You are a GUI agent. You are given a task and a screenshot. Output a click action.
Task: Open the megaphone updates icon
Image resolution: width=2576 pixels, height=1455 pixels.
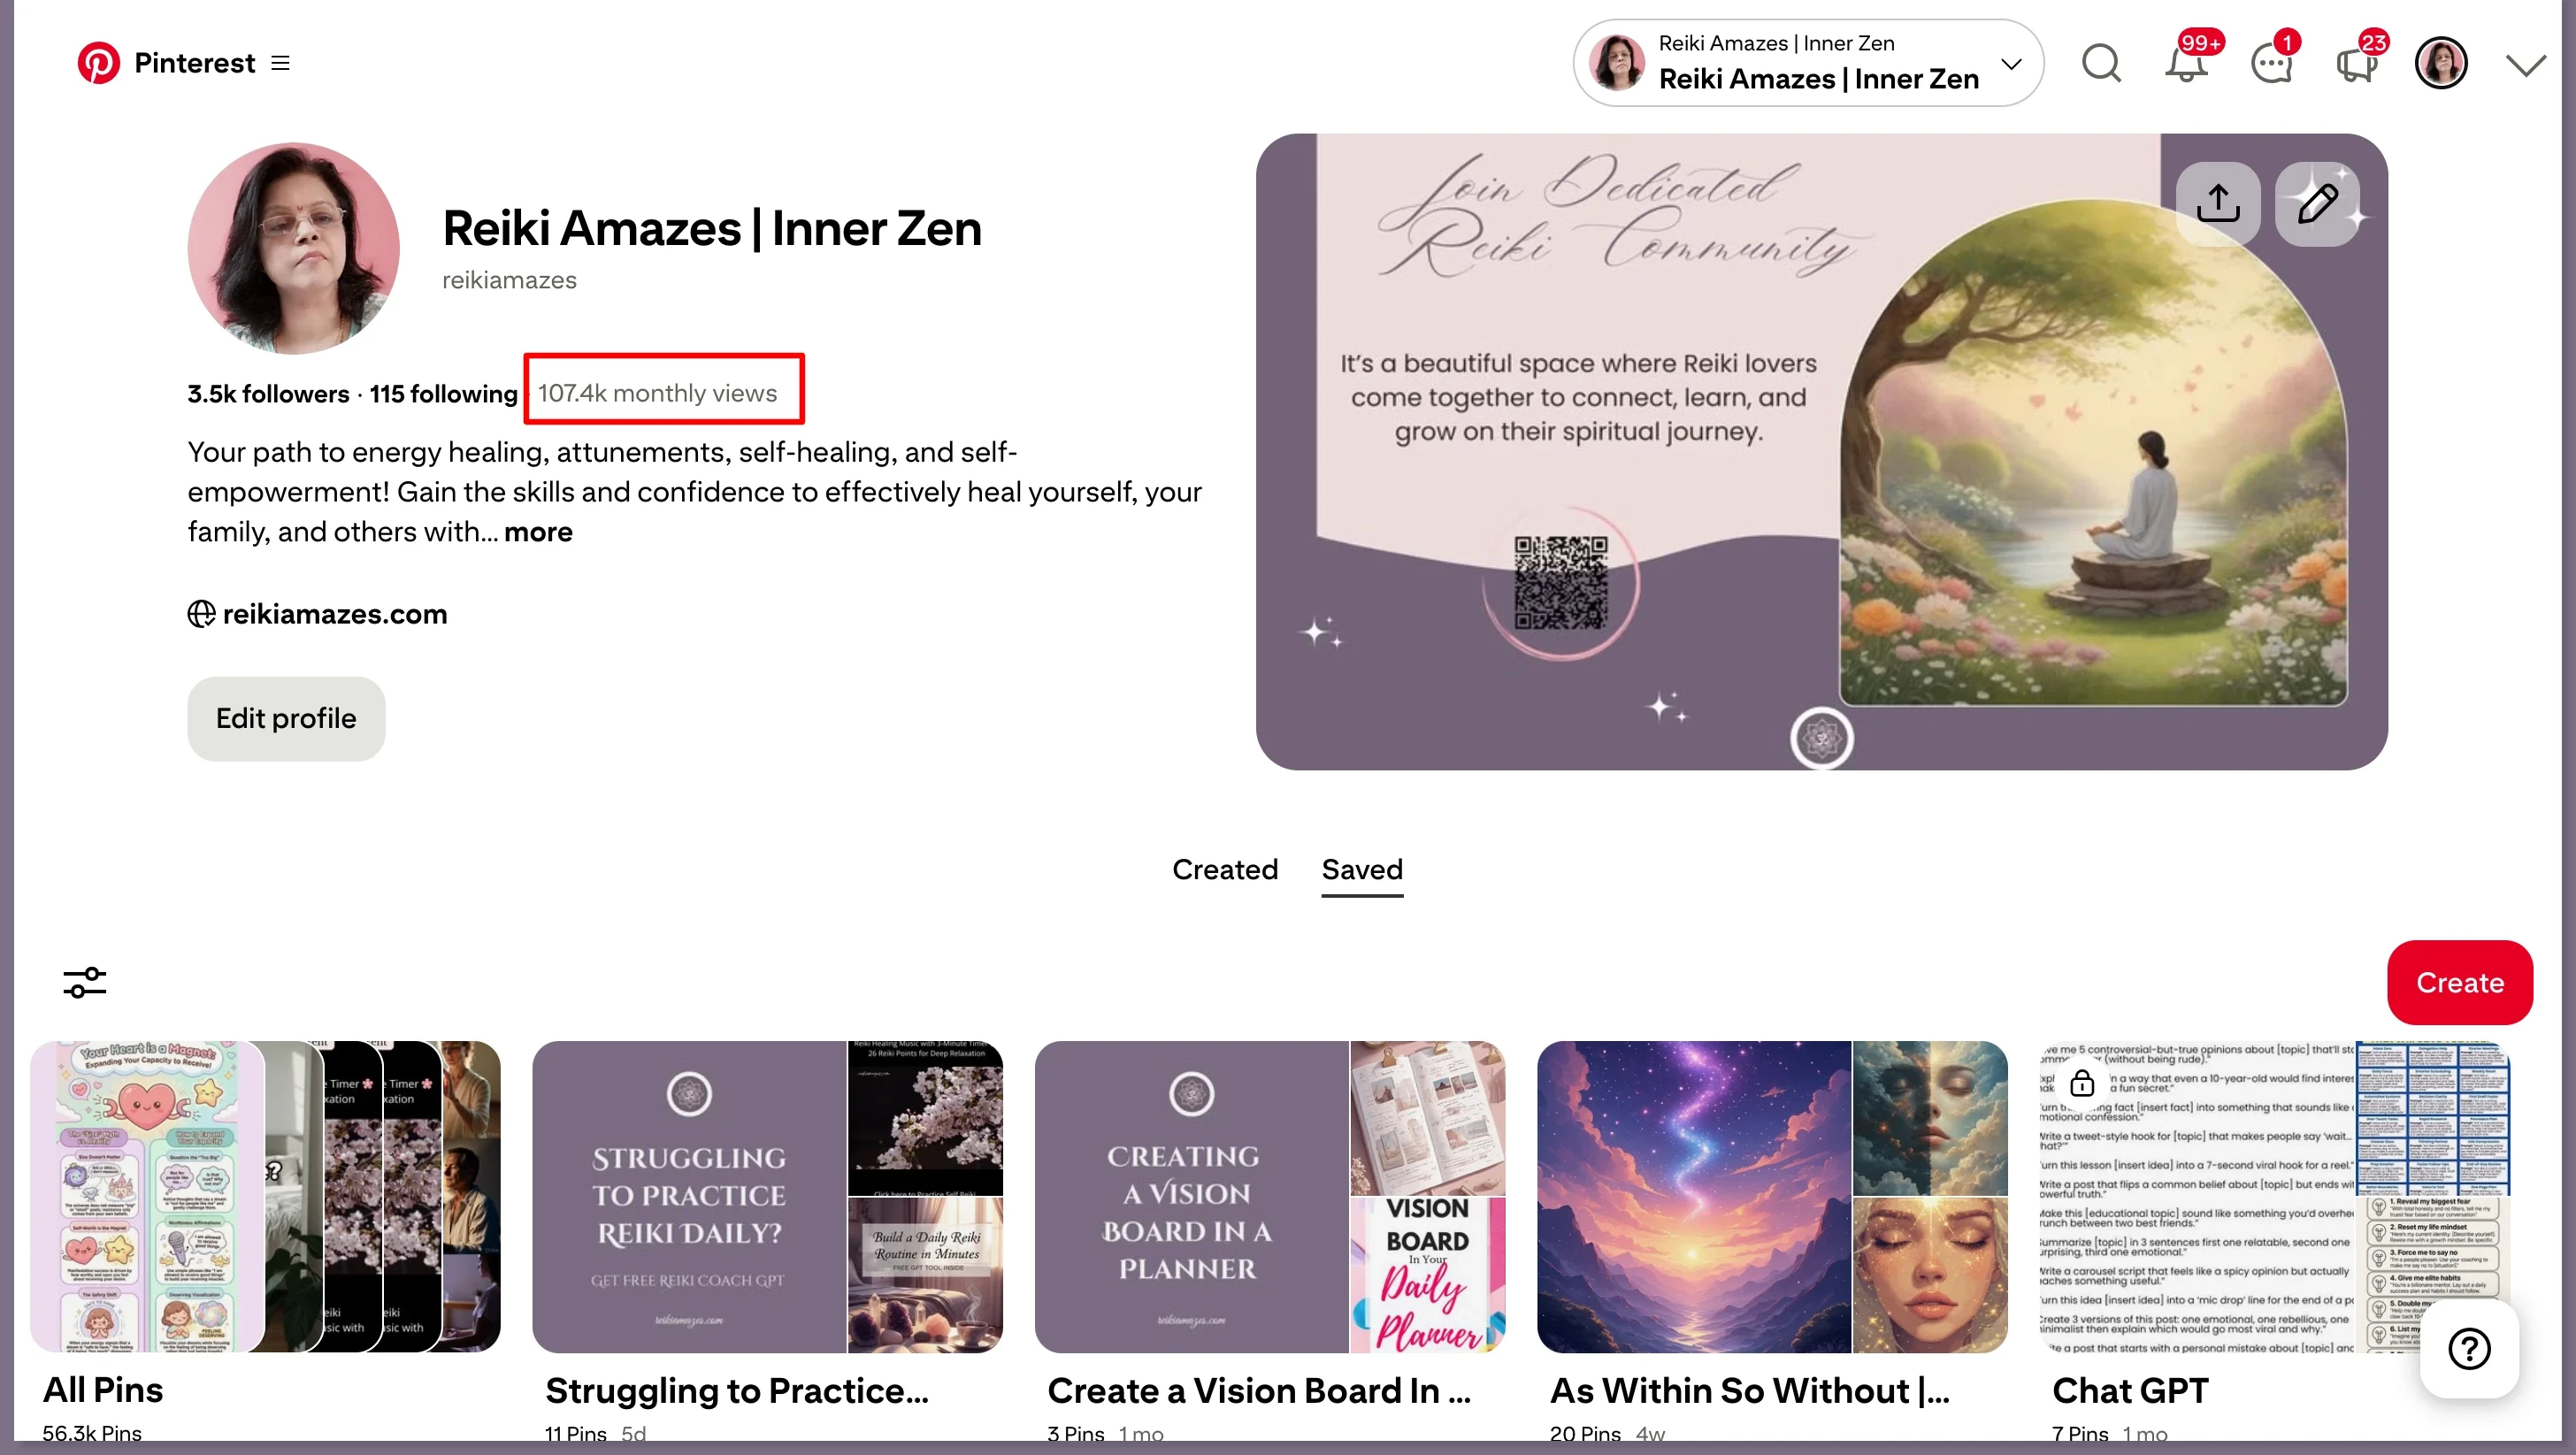coord(2356,63)
